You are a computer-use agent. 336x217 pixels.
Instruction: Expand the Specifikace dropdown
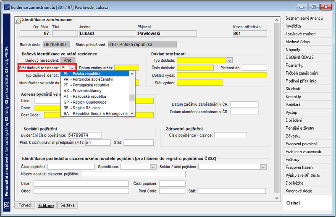click(x=153, y=167)
